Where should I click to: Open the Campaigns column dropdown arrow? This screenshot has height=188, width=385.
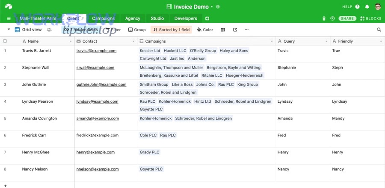(x=272, y=41)
